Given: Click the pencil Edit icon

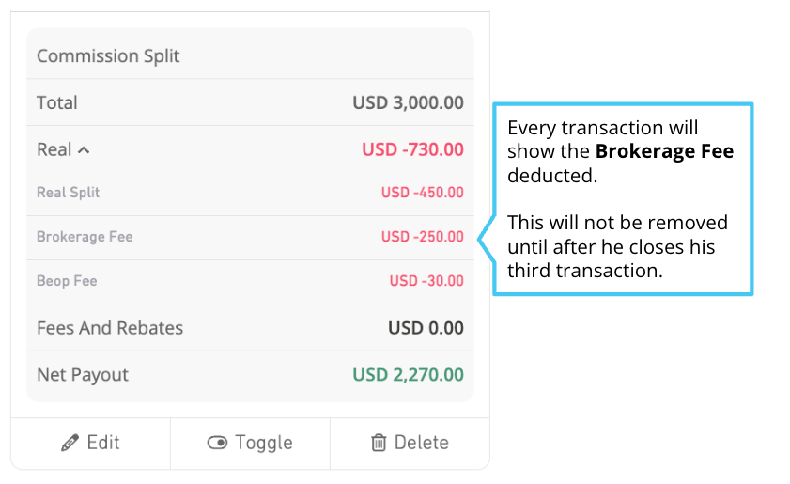Looking at the screenshot, I should coord(70,443).
